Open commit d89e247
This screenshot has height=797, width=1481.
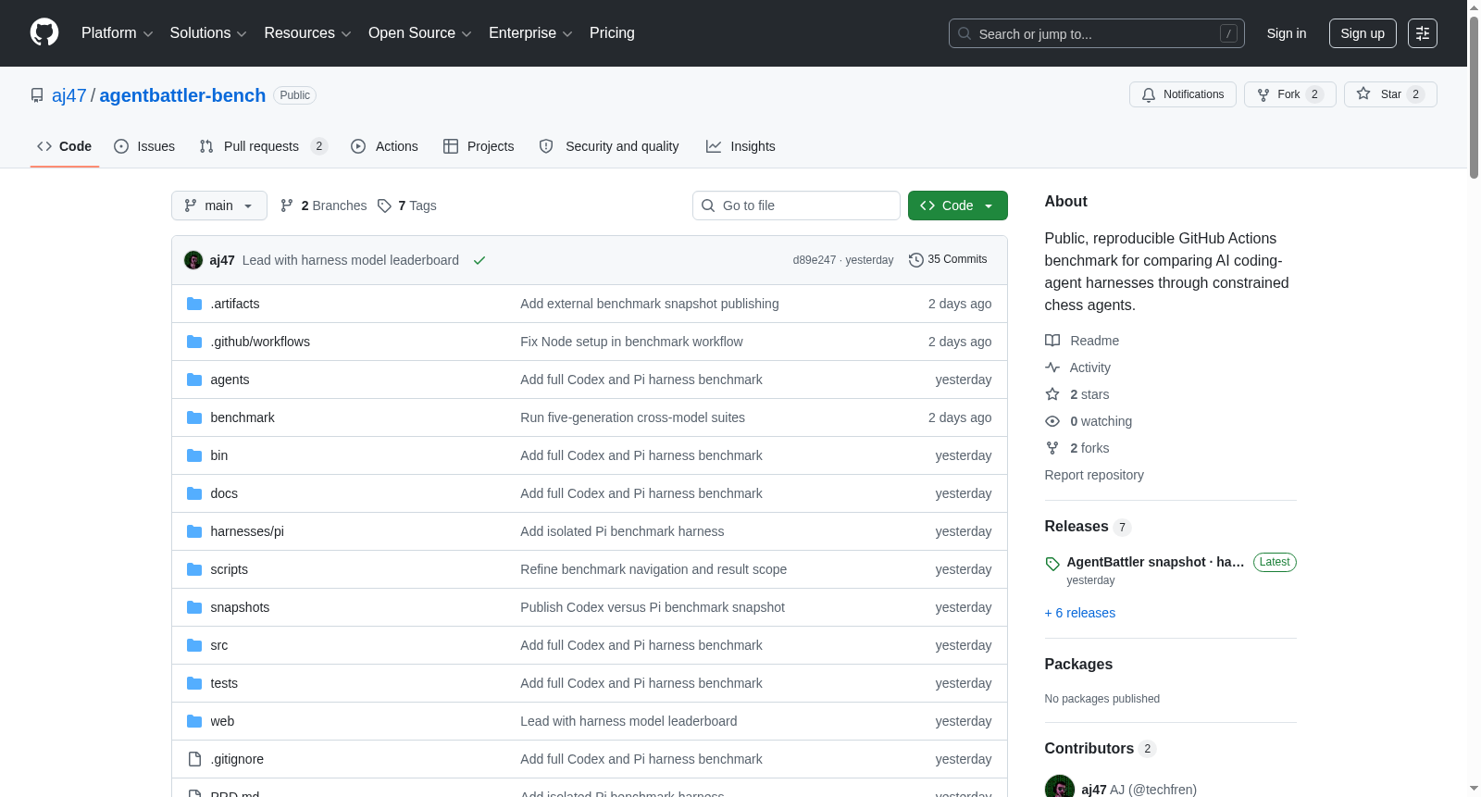pos(815,260)
